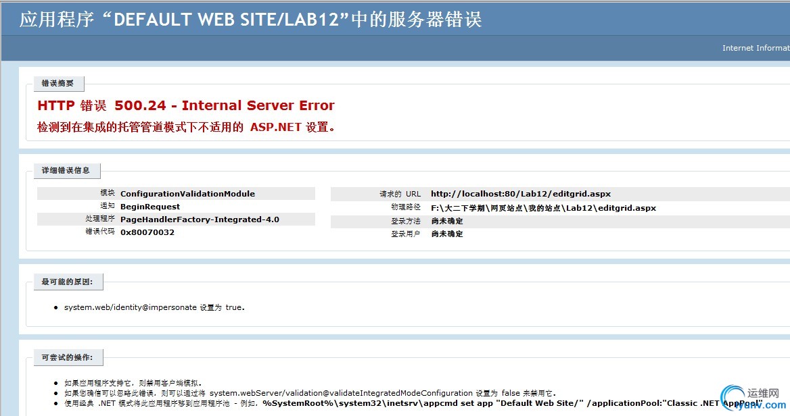Click the 错误代码 field label

[99, 232]
